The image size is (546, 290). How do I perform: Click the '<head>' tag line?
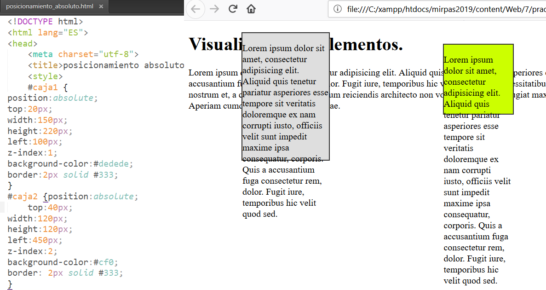[23, 44]
